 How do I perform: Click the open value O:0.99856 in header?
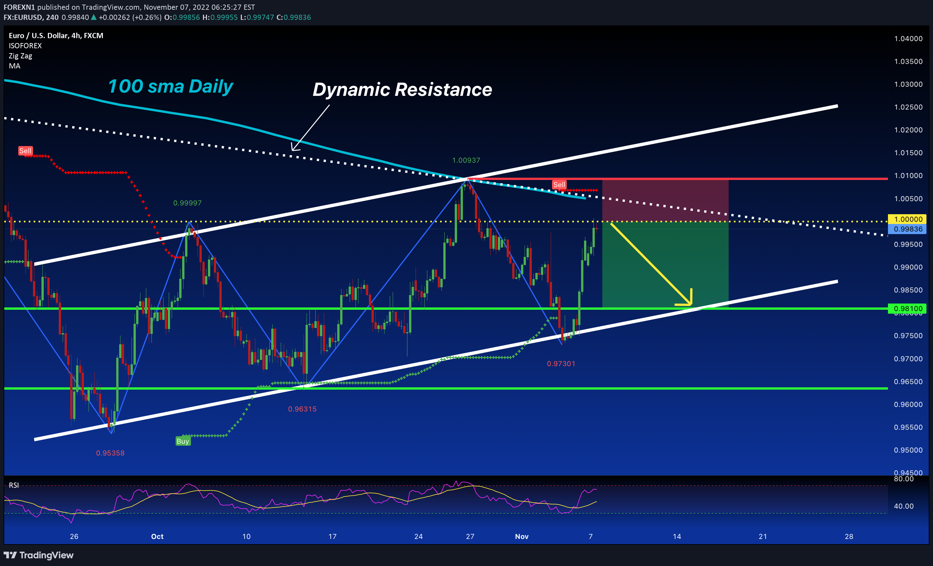point(182,17)
